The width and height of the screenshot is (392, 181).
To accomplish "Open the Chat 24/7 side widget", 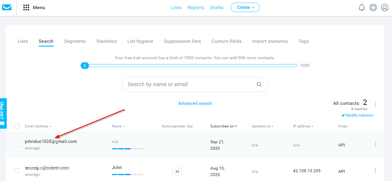I will (3, 113).
